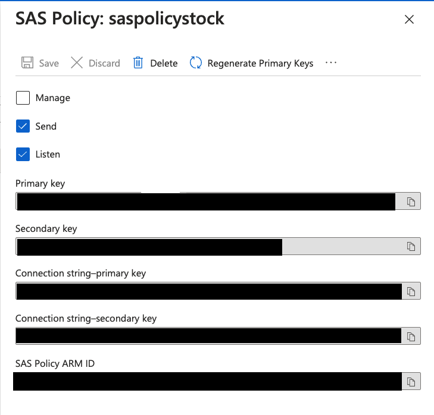Viewport: 434px width, 415px height.
Task: Uncheck the Send permission
Action: [23, 126]
